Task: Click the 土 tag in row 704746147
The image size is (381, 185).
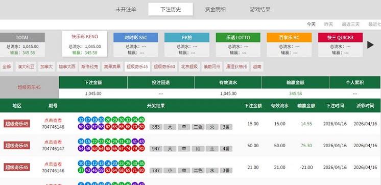Action: 212,149
